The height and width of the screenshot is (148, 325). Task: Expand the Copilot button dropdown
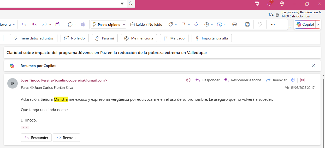[x=318, y=24]
